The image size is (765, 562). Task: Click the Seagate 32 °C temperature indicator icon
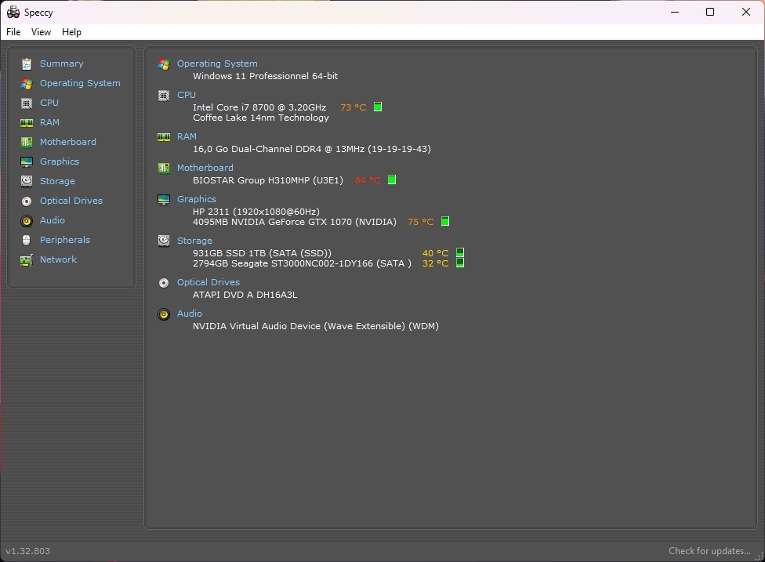(x=460, y=263)
